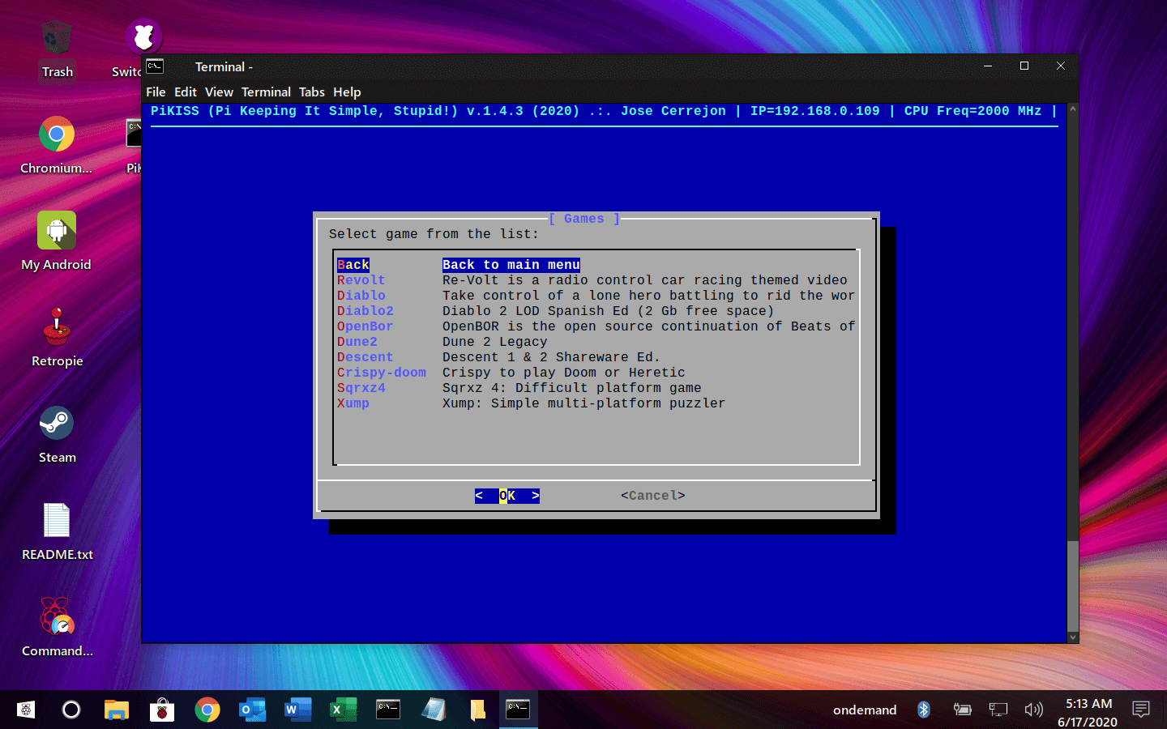Open the Raspberry store bag taskbar icon

[162, 710]
